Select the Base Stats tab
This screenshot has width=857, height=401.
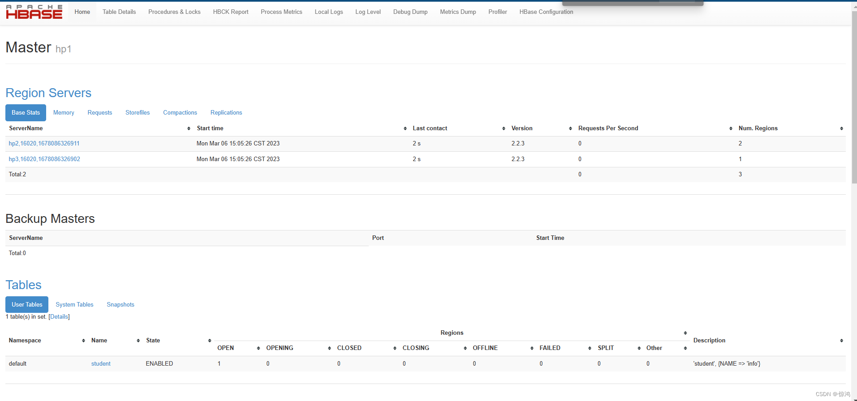26,113
